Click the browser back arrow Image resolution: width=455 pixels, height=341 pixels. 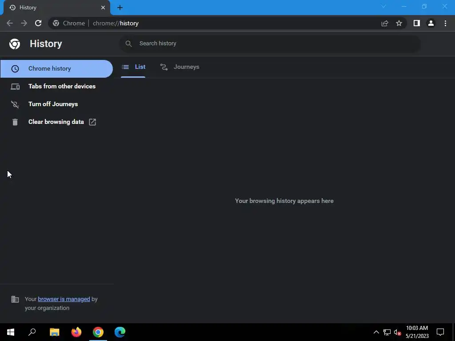click(10, 23)
